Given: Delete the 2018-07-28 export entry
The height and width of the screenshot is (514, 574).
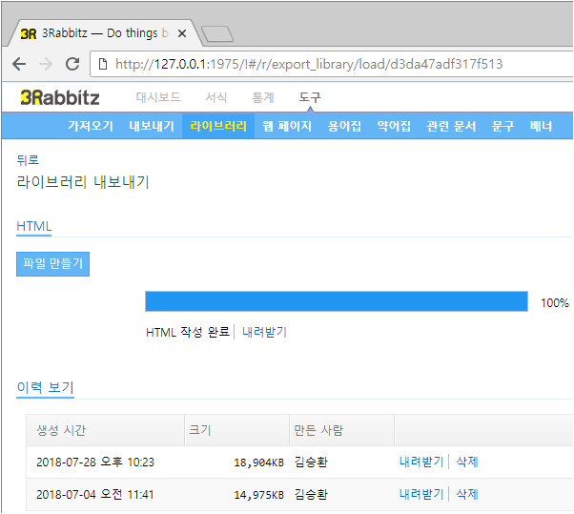Looking at the screenshot, I should pos(467,462).
